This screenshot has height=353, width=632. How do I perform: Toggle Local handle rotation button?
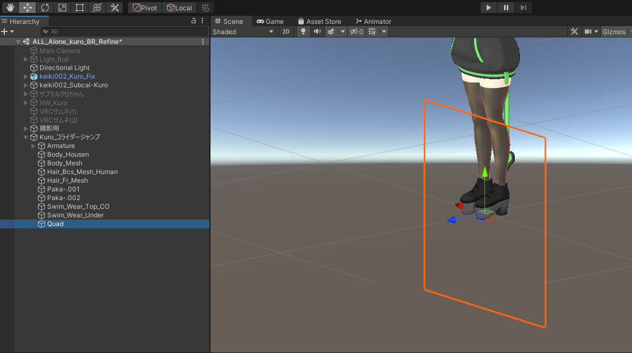[180, 8]
